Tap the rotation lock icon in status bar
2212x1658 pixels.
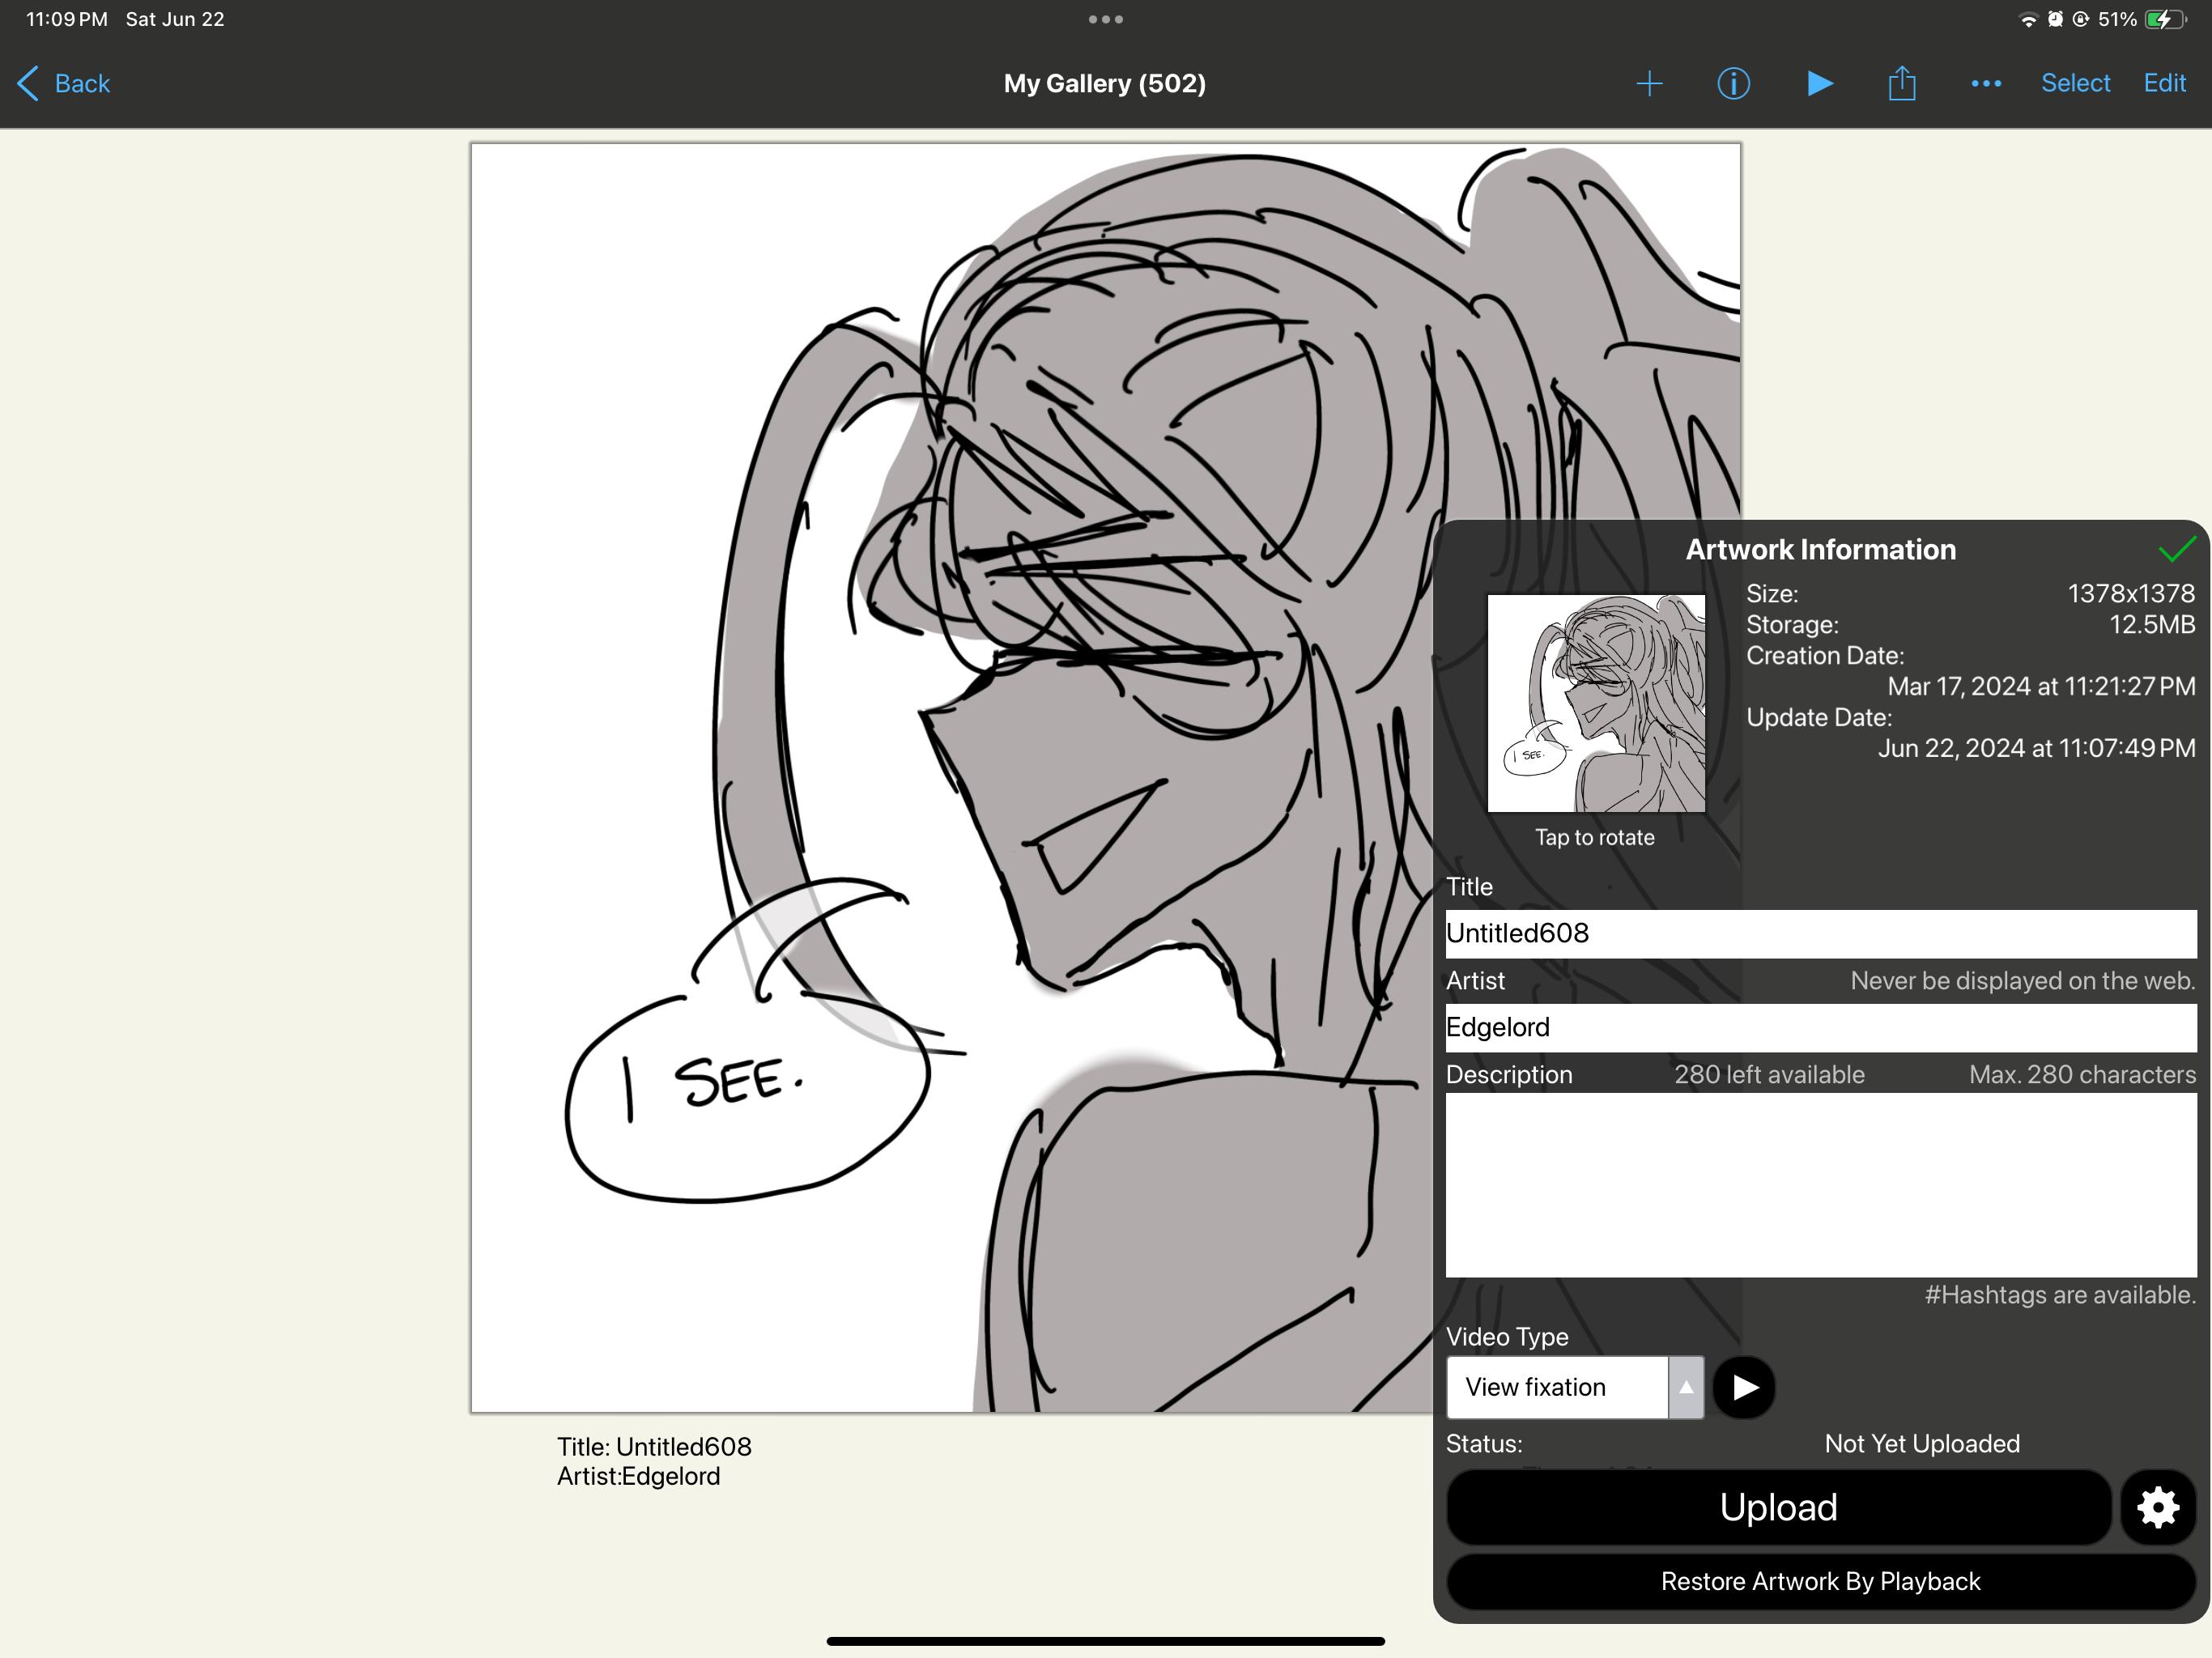click(x=2080, y=19)
